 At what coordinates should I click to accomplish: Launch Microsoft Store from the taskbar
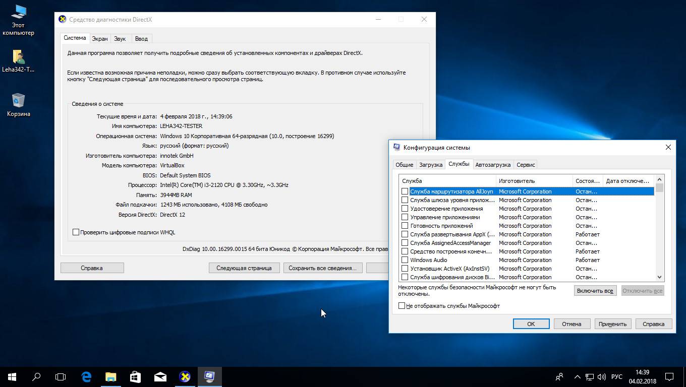[136, 376]
